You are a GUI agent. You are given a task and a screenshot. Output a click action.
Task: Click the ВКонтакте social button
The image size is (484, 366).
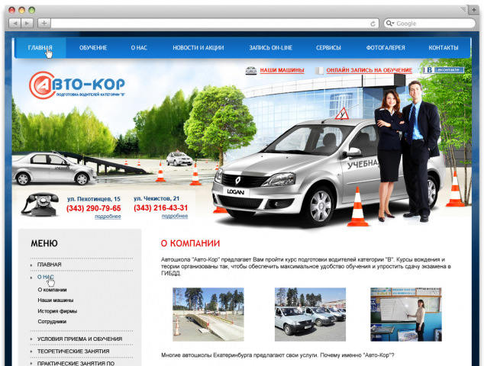(444, 70)
